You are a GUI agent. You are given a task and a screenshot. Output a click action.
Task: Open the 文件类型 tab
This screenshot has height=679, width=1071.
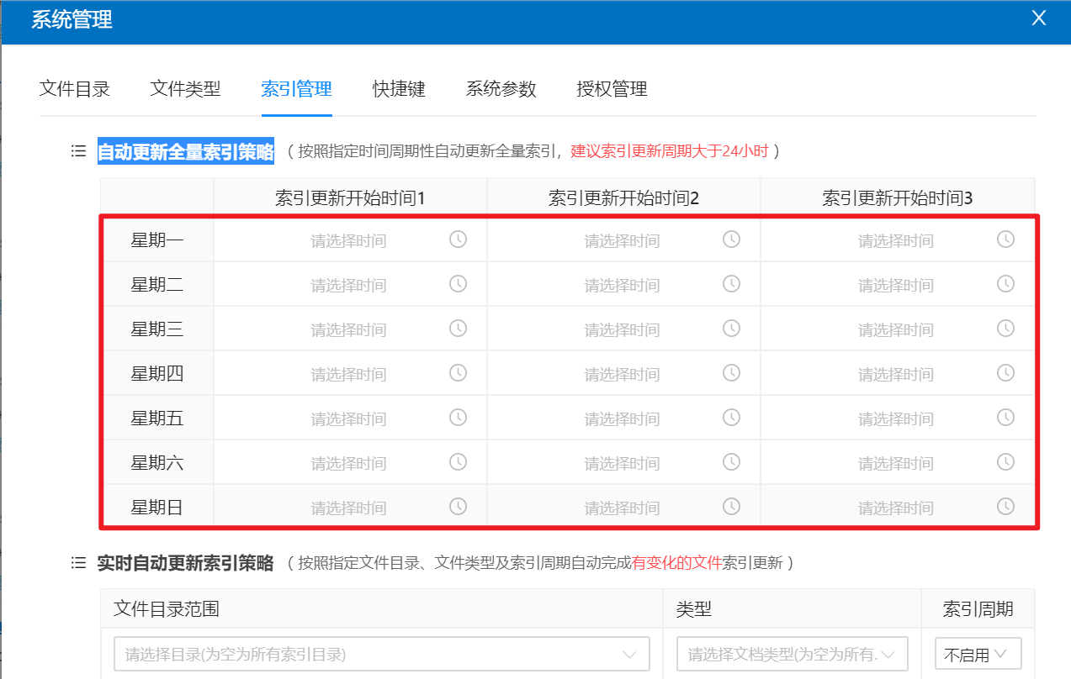pos(185,89)
